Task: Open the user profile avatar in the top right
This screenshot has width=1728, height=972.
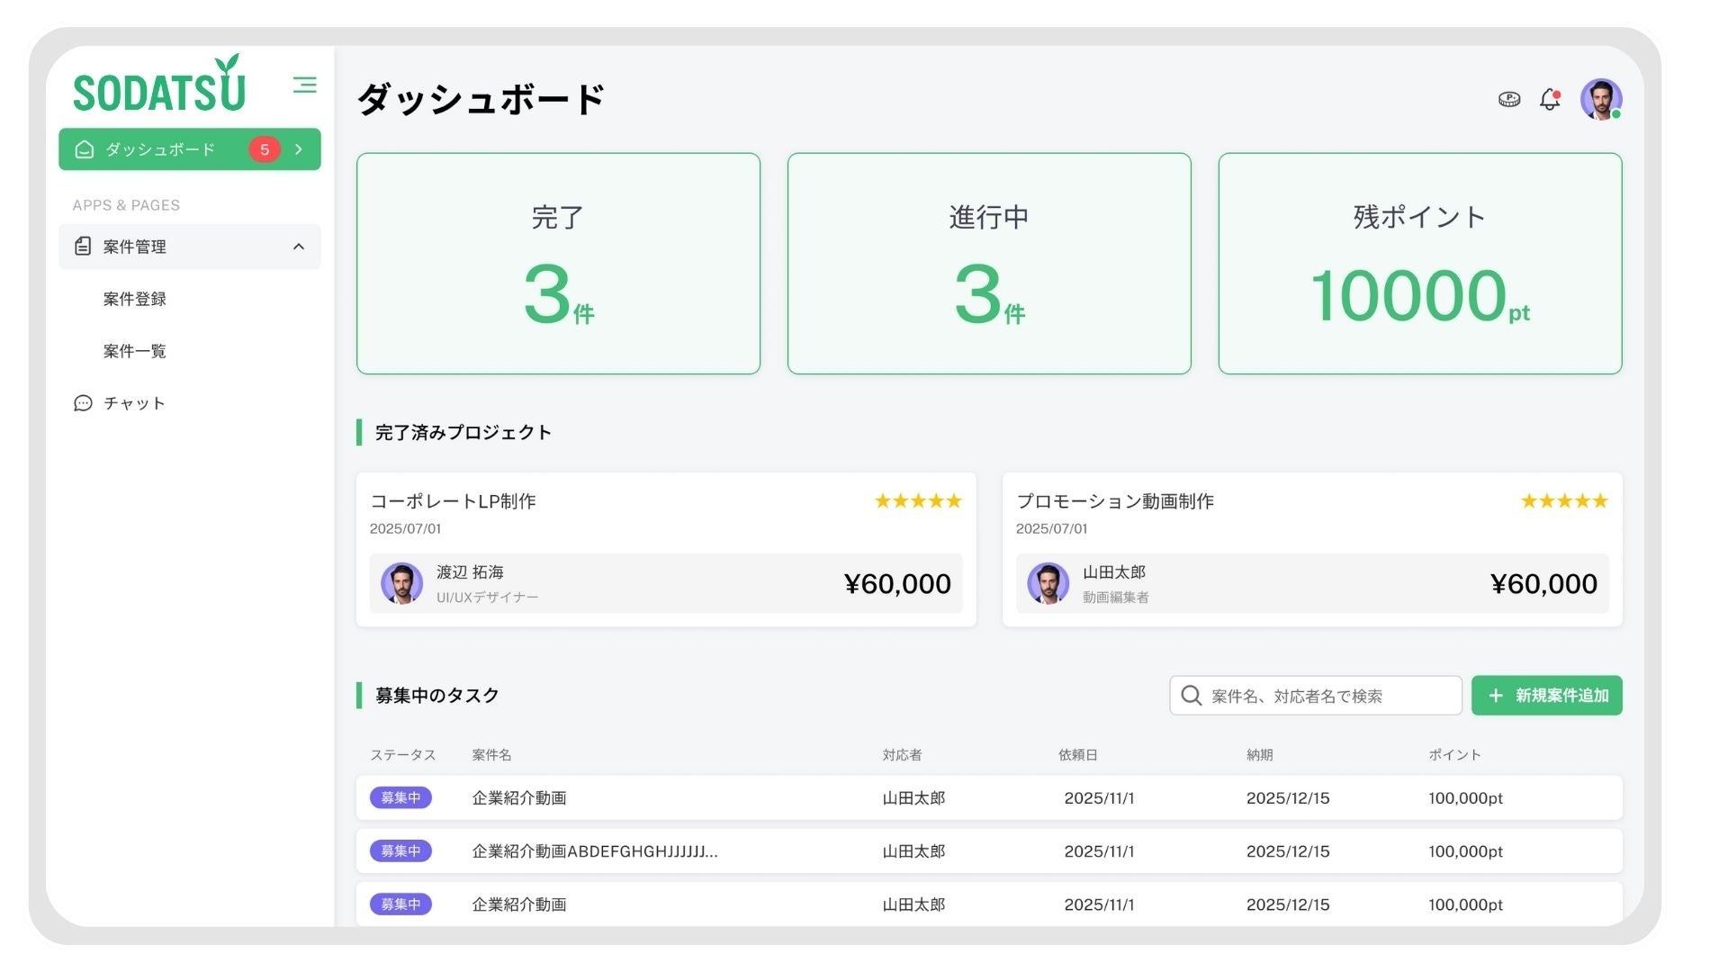Action: (x=1600, y=99)
